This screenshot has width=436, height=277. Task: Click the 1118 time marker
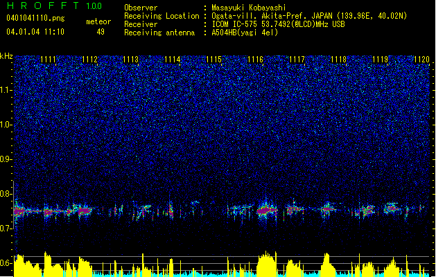(339, 60)
